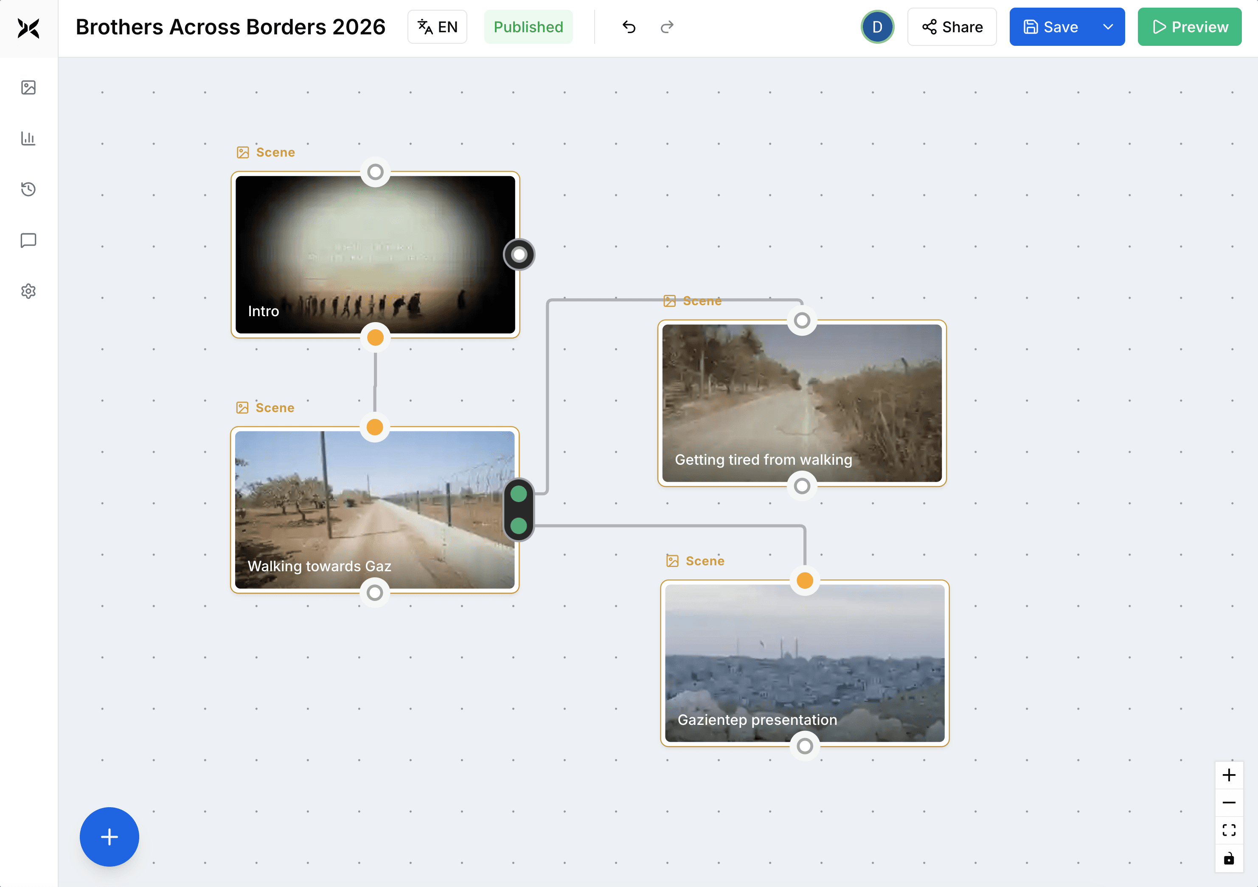Click the fit-view canvas button

(x=1229, y=830)
